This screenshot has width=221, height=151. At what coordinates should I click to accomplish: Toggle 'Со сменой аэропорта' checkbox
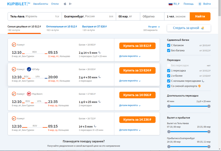click(169, 86)
